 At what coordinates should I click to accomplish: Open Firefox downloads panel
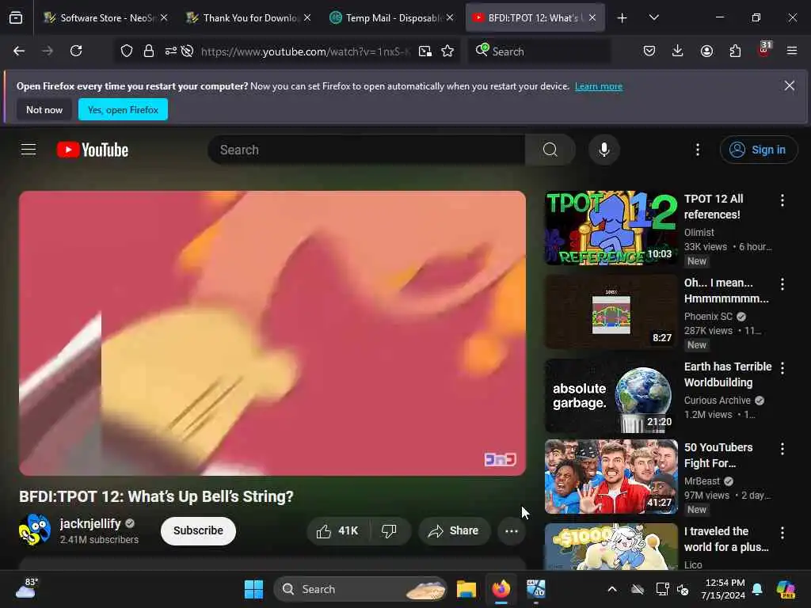click(678, 51)
